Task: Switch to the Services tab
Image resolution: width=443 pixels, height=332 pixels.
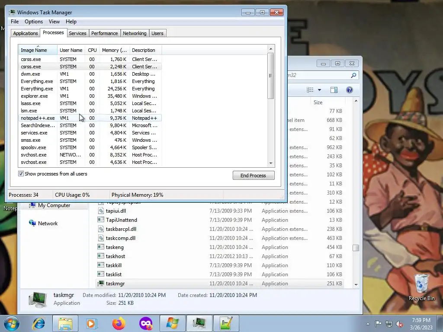Action: click(77, 33)
